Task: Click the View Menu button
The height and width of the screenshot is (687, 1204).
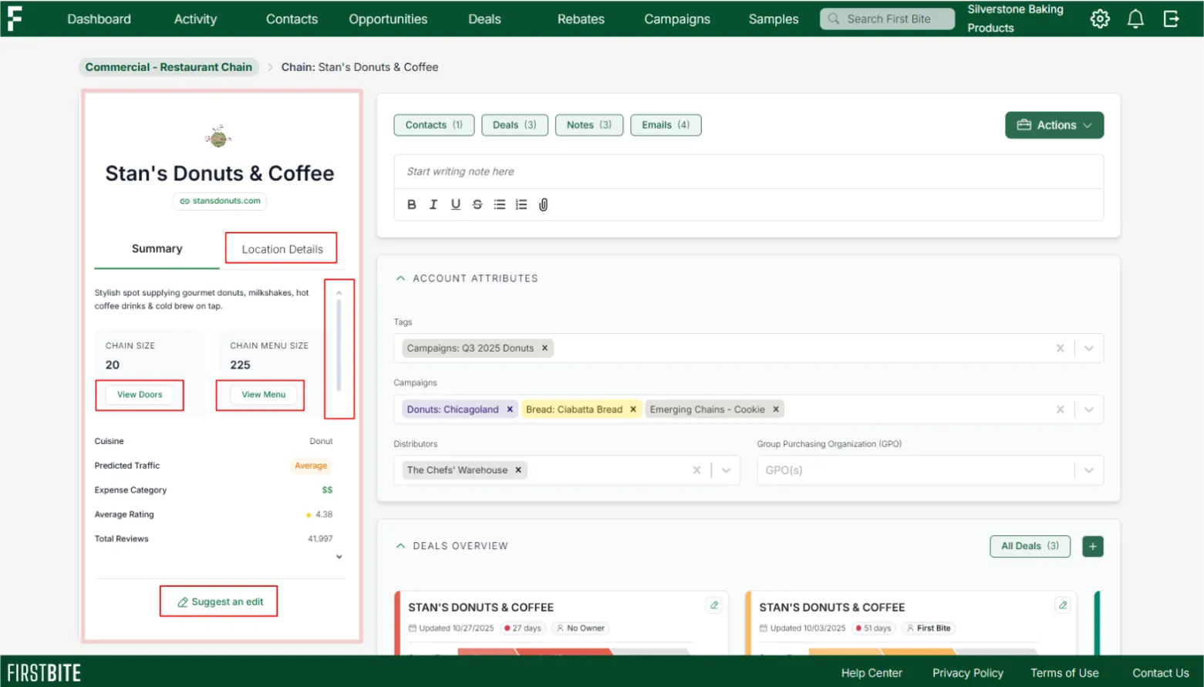Action: (264, 395)
